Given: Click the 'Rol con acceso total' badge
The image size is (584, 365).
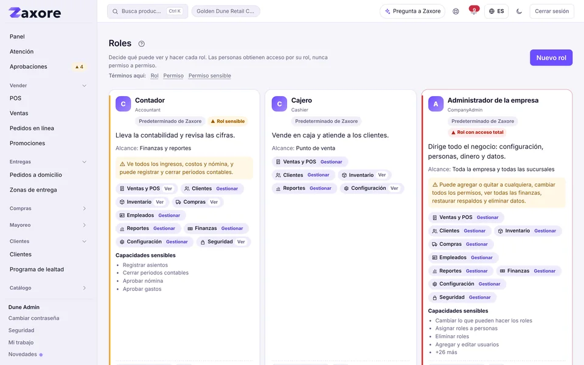Looking at the screenshot, I should click(x=477, y=132).
